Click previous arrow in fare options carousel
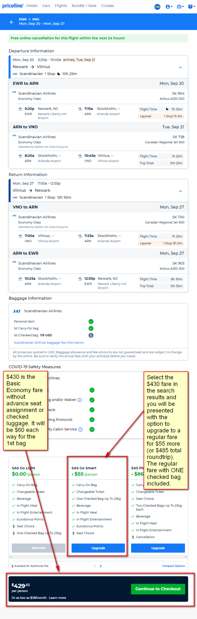This screenshot has width=197, height=619. [x=95, y=566]
